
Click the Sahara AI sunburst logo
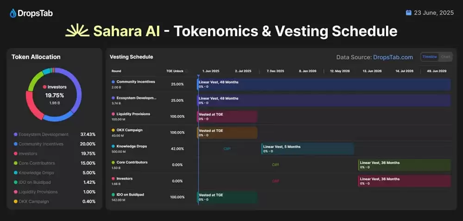click(x=77, y=31)
